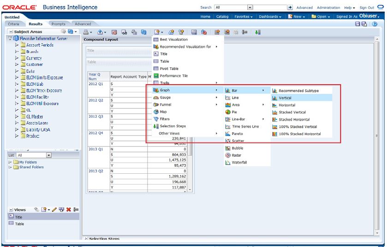Open Other Views submenu
This screenshot has width=387, height=247.
(188, 133)
